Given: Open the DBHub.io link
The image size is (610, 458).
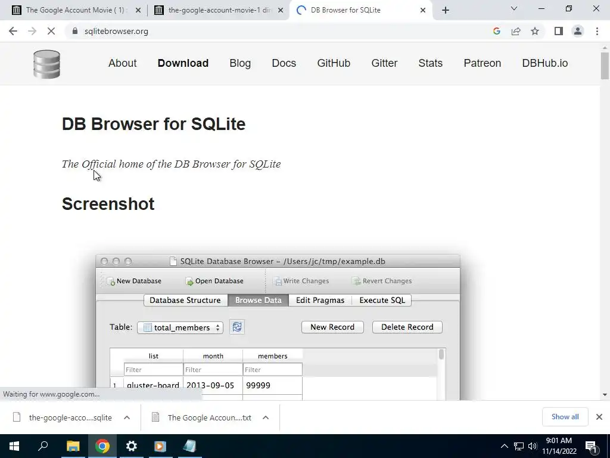Looking at the screenshot, I should (x=544, y=63).
